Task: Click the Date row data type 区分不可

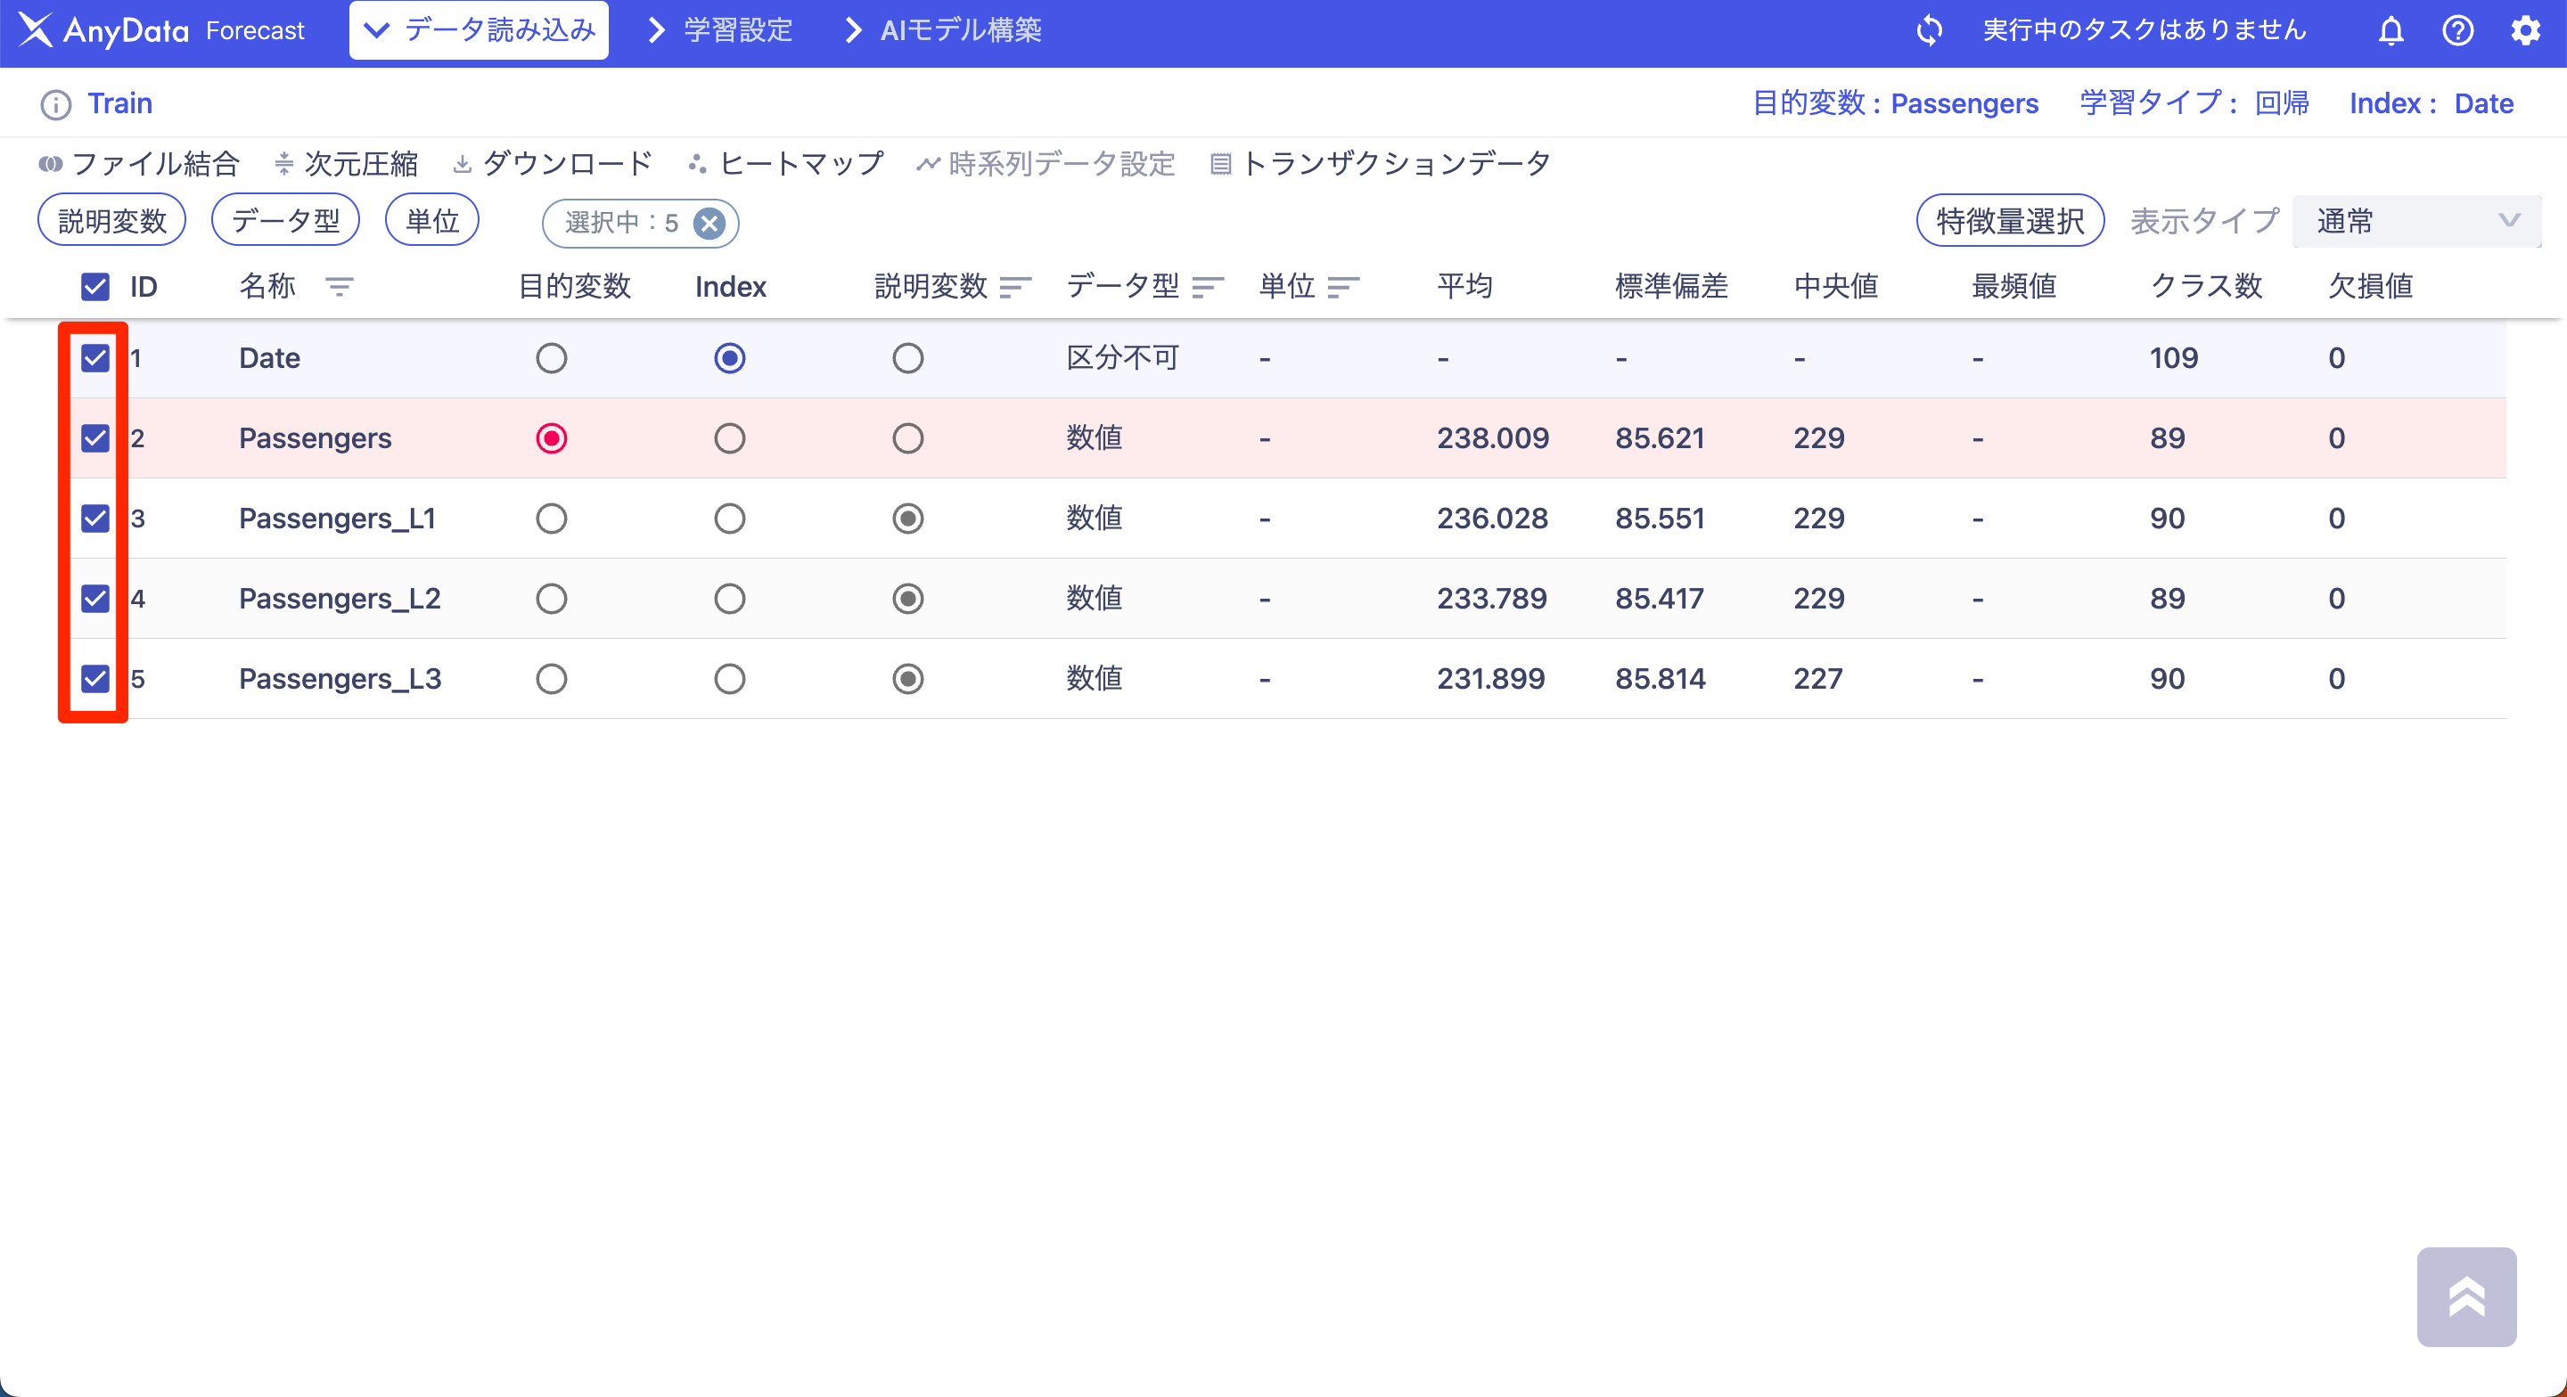Action: coord(1123,358)
